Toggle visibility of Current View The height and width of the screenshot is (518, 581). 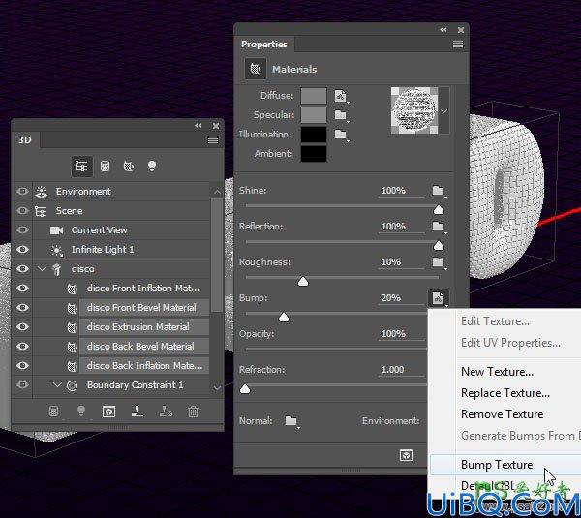[x=22, y=229]
